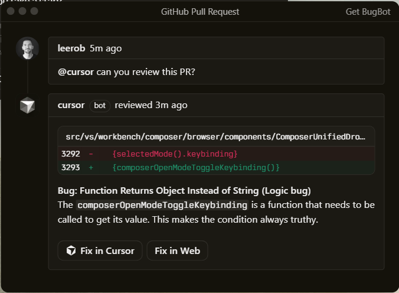The height and width of the screenshot is (293, 399).
Task: Open the leerob username profile
Action: point(71,48)
